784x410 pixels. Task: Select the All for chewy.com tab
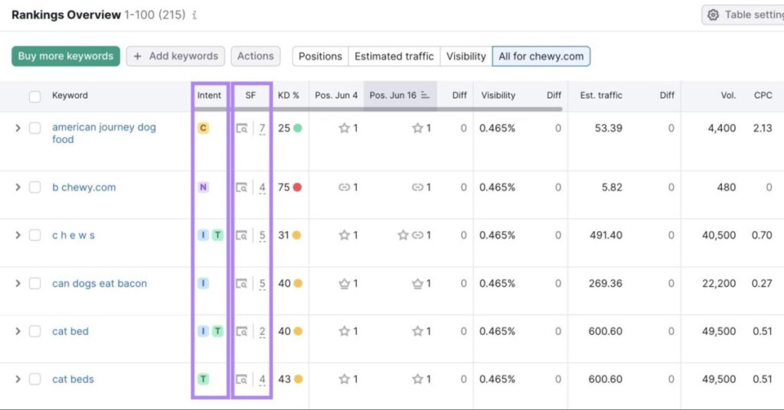pos(541,57)
